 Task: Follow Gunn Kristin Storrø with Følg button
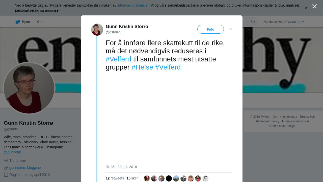point(210,29)
